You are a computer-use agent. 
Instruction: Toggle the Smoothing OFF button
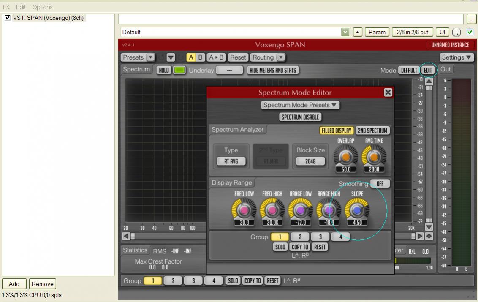pos(380,184)
